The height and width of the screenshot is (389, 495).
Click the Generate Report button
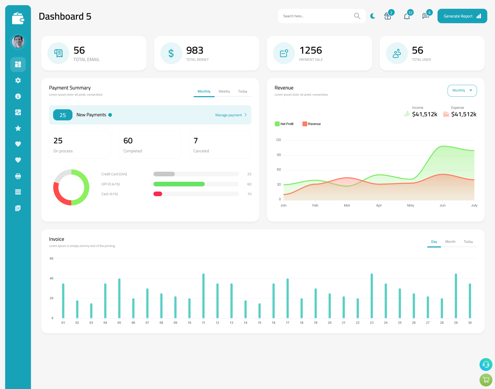462,16
